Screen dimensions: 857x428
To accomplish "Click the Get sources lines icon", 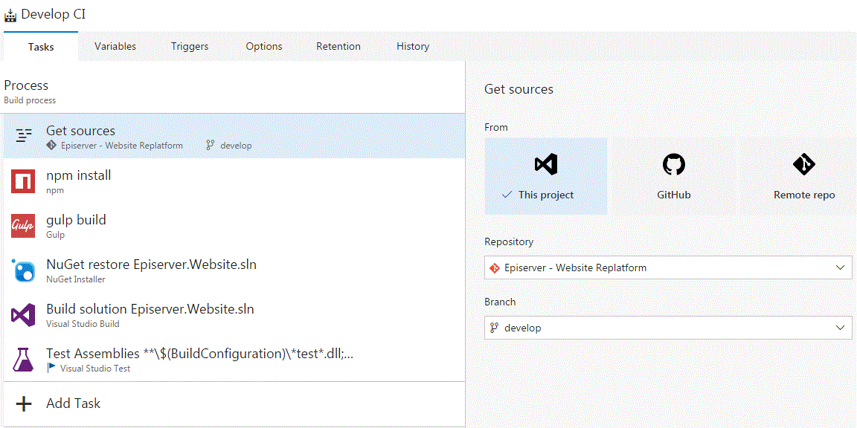I will point(25,136).
